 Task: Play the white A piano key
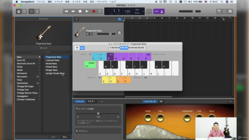click(101, 72)
